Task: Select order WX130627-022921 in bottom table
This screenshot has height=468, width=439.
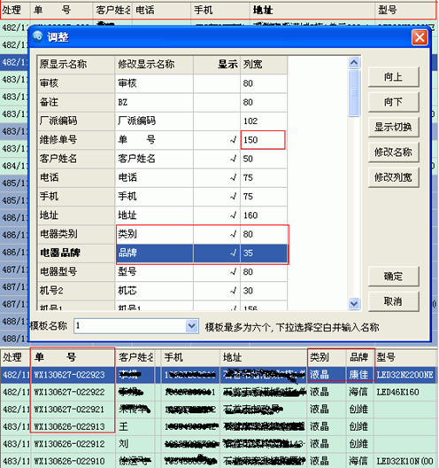Action: click(73, 409)
